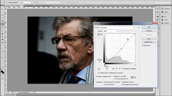Select the Quick Selection tool

point(2,18)
